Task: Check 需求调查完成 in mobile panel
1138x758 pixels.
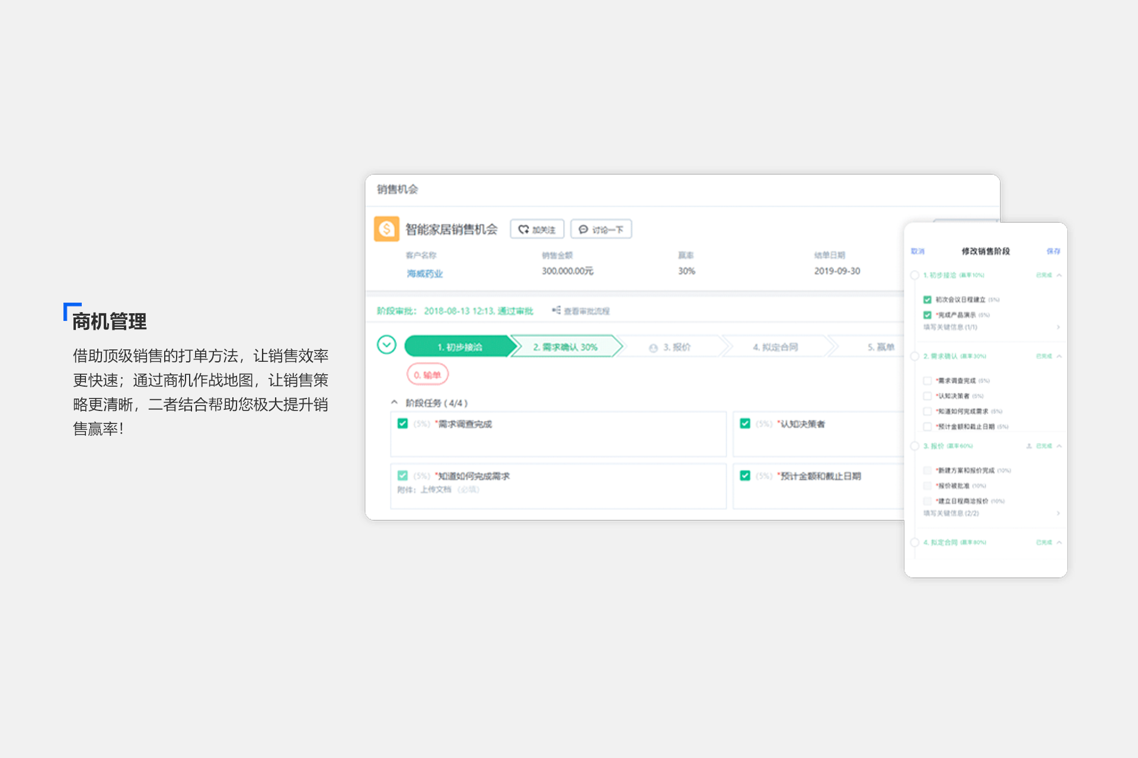Action: click(928, 381)
